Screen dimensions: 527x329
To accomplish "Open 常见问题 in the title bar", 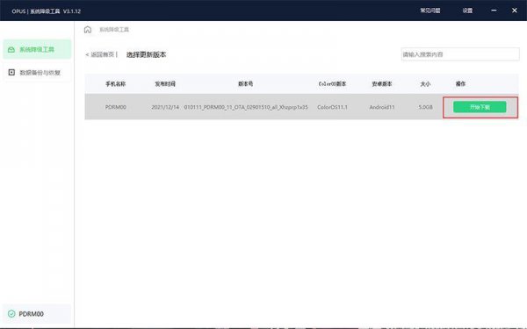I will pyautogui.click(x=430, y=11).
